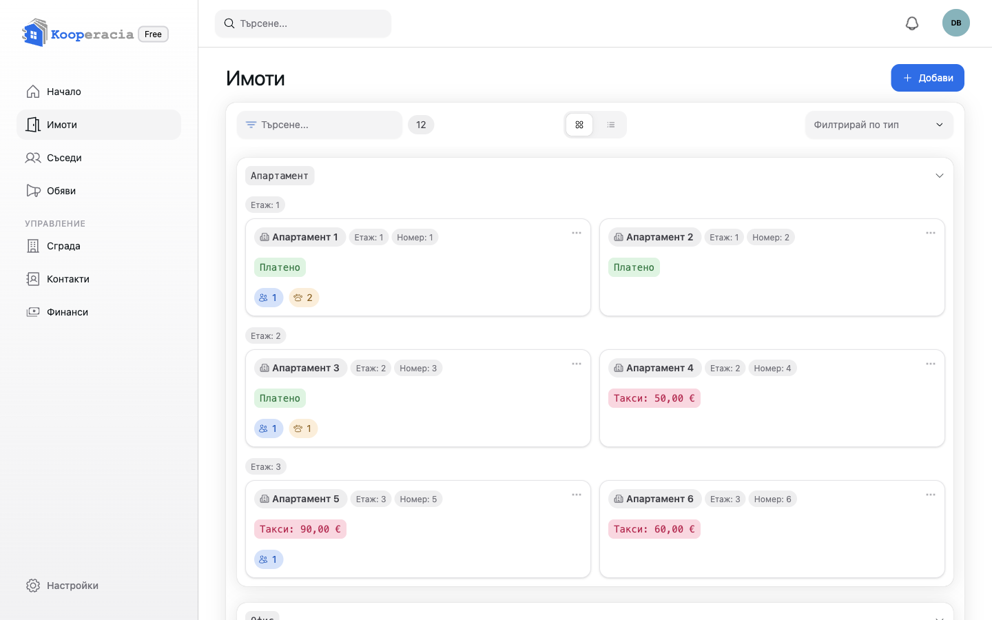The image size is (992, 620).
Task: Focus the property filter search field
Action: click(x=320, y=125)
